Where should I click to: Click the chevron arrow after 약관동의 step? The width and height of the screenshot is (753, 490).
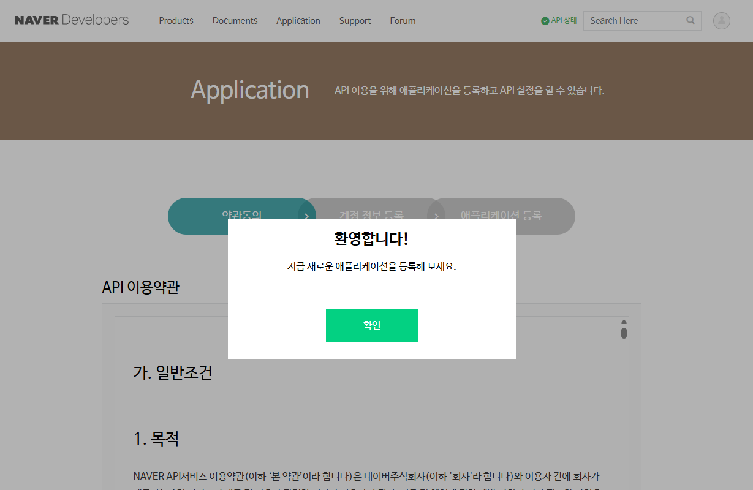306,216
